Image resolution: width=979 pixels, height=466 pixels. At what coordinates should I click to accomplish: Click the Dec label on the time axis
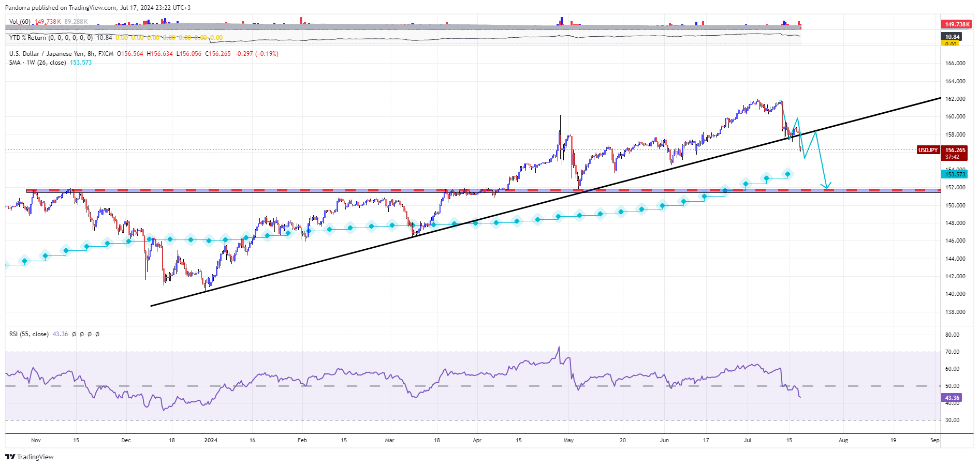[126, 441]
